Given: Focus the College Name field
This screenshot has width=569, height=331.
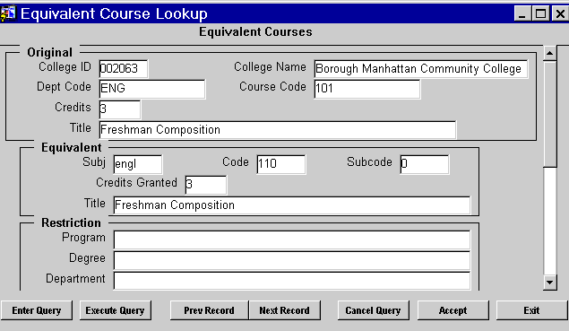Looking at the screenshot, I should point(421,69).
